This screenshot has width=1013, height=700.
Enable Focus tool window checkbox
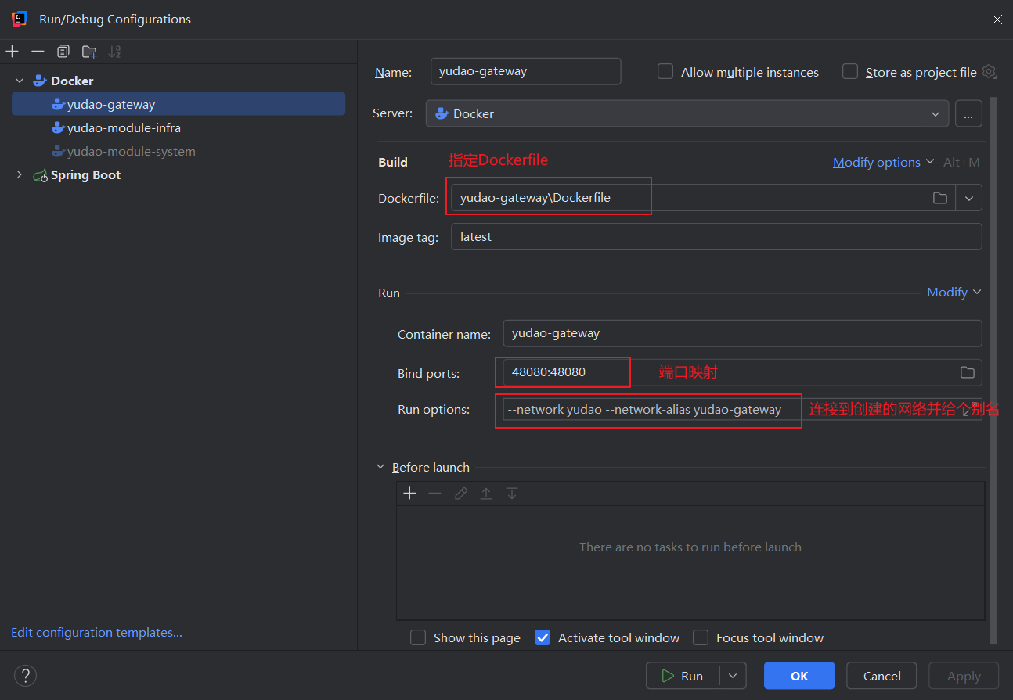click(701, 637)
